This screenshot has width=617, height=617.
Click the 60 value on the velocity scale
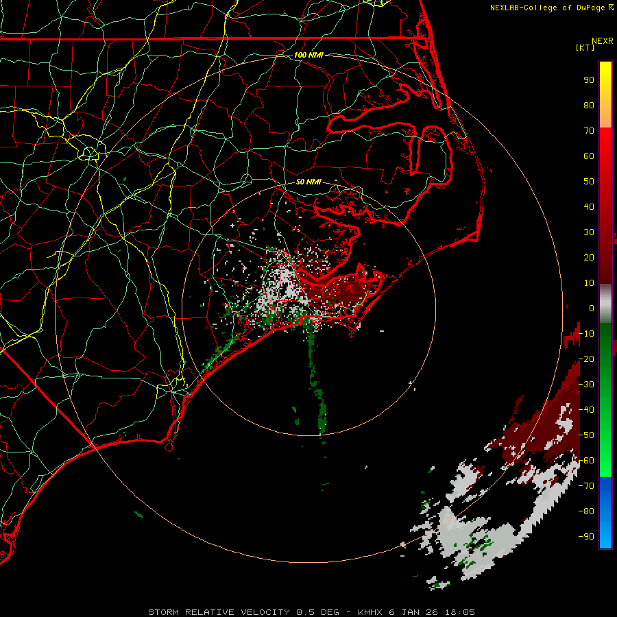[x=589, y=156]
